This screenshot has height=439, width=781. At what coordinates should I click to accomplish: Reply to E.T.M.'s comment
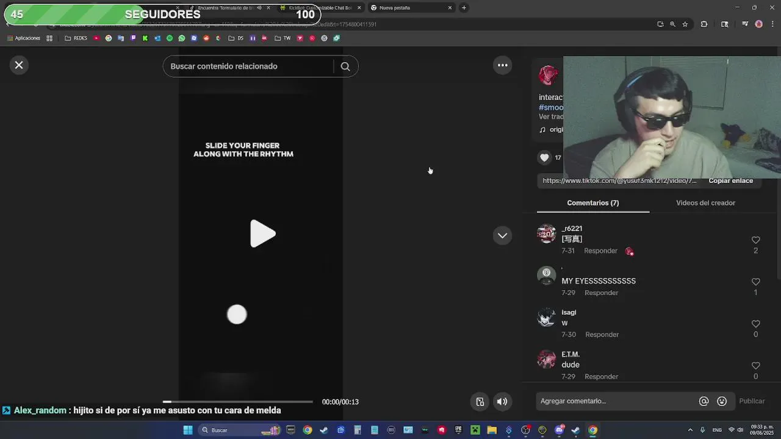[x=601, y=377]
